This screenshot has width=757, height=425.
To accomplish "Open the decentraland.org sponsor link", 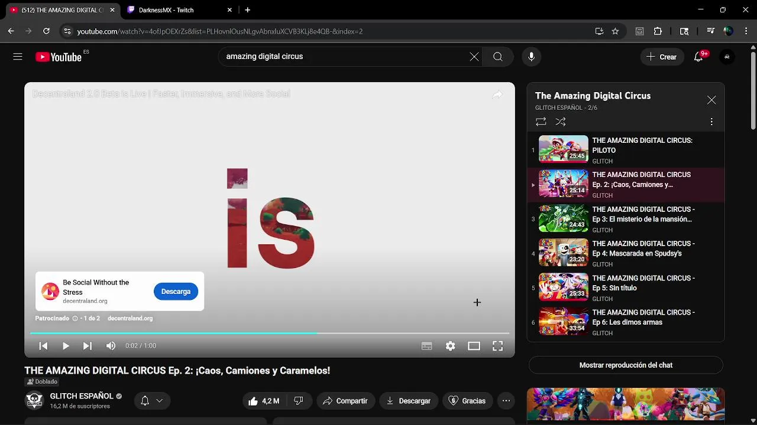I will (130, 318).
